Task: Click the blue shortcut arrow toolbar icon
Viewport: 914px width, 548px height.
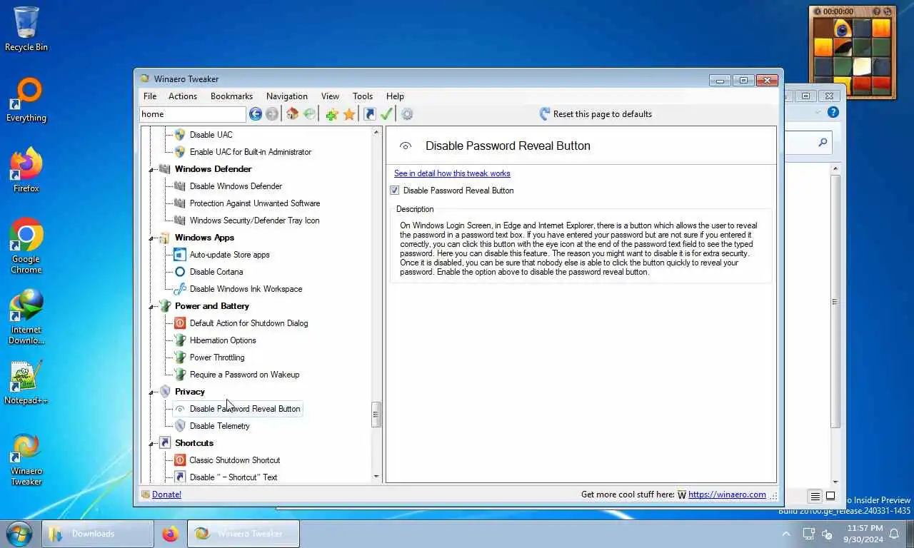Action: click(370, 114)
